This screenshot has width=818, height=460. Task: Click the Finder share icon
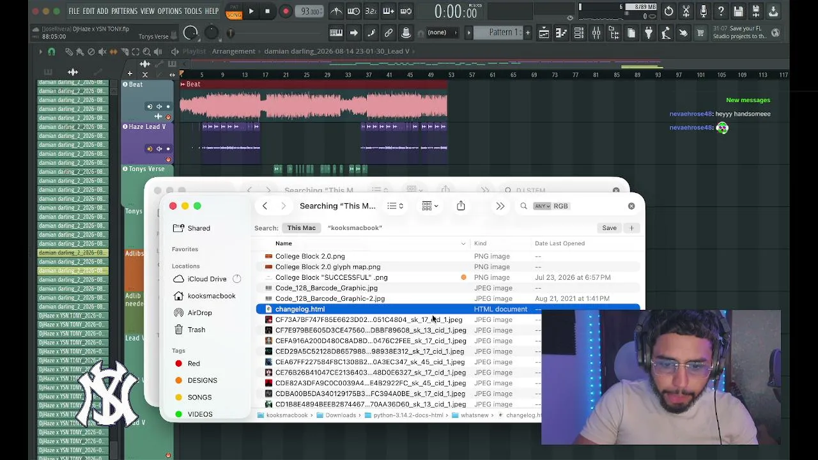pos(461,206)
